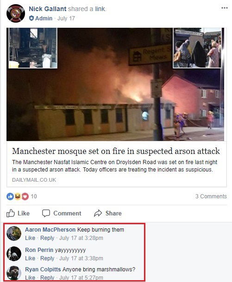Click the thumbs-up reaction icon
The image size is (232, 282).
pyautogui.click(x=10, y=196)
